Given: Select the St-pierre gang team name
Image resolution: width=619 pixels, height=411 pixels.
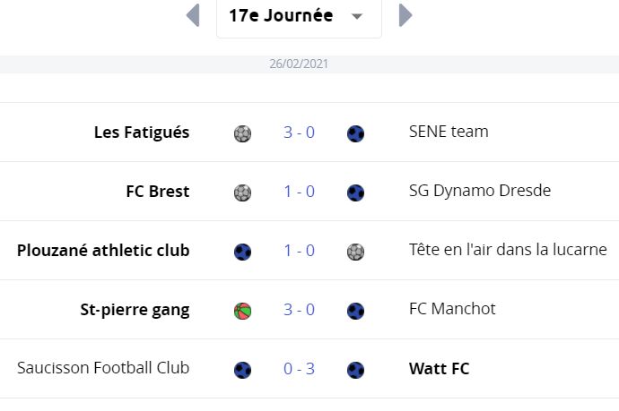Looking at the screenshot, I should click(135, 310).
